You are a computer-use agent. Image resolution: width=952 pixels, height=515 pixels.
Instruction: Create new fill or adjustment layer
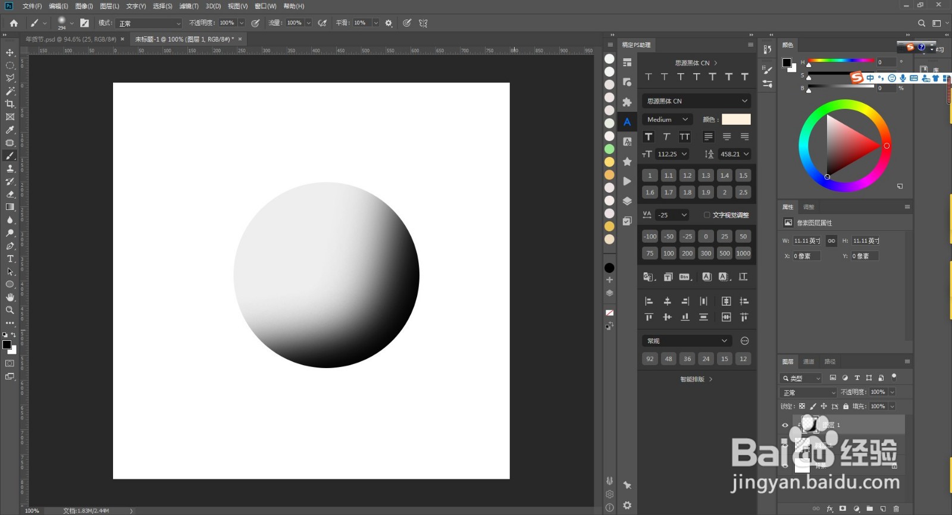(x=856, y=509)
